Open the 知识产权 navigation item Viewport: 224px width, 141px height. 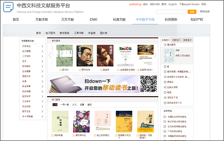(197, 19)
